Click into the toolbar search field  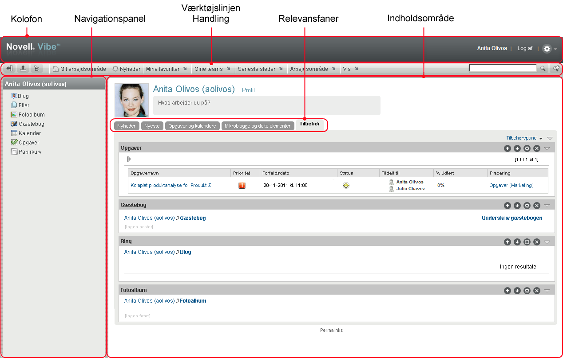coord(503,68)
